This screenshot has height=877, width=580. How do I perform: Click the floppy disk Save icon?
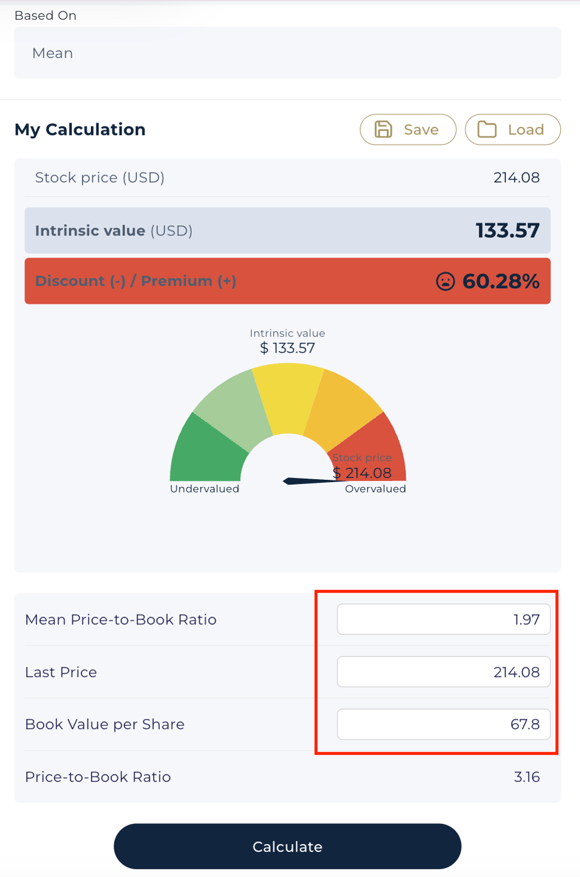(383, 129)
